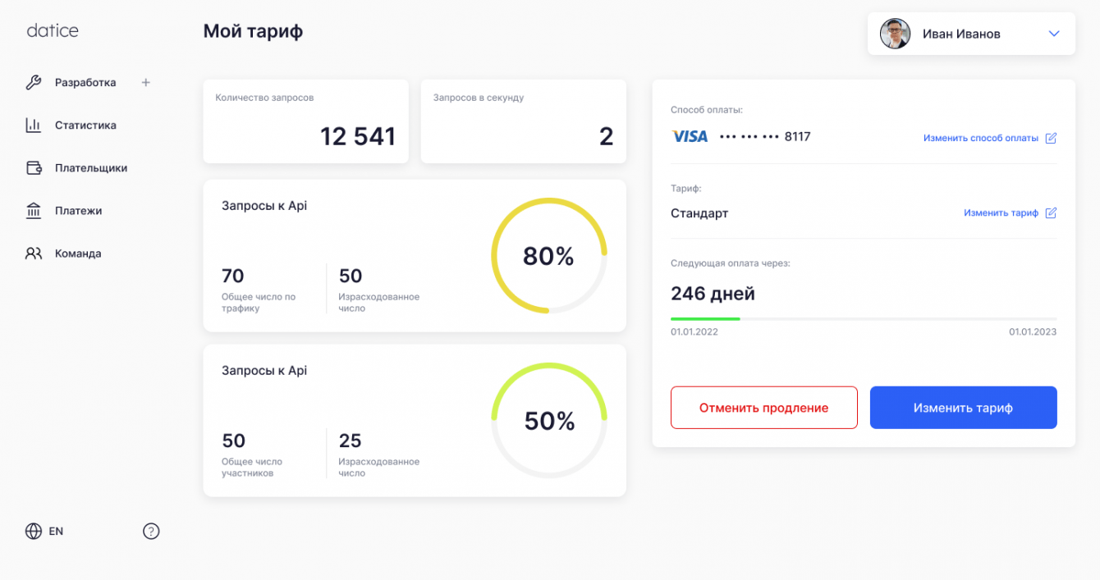Screen dimensions: 1100x580
Task: Click masked card number ending 8117
Action: pos(765,137)
